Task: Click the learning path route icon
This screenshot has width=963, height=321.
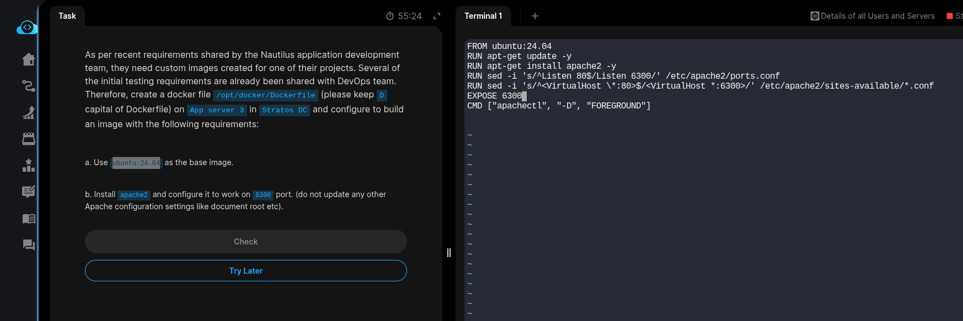Action: click(29, 86)
